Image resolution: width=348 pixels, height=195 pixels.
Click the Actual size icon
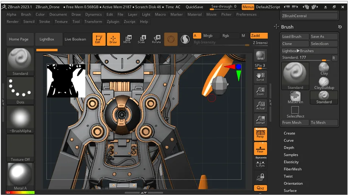260,105
